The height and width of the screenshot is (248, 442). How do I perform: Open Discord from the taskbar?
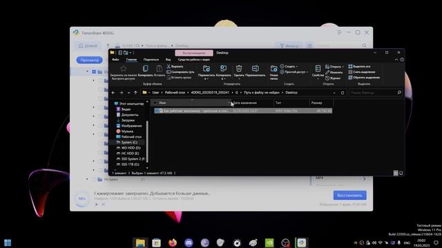pyautogui.click(x=189, y=242)
